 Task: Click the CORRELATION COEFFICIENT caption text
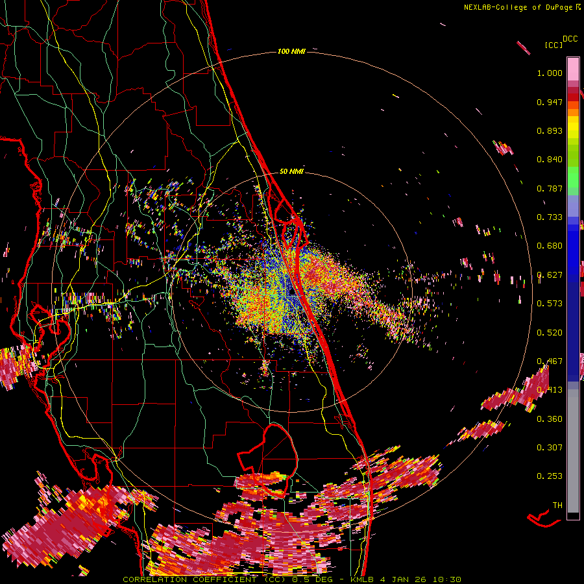point(189,579)
